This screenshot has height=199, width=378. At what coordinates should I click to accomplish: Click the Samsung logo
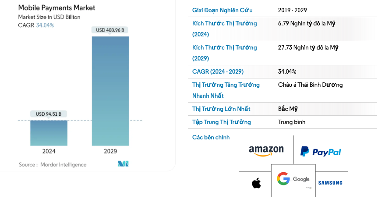click(x=330, y=183)
